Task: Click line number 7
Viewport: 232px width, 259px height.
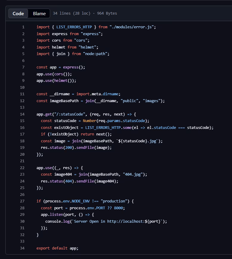Action: coord(23,67)
